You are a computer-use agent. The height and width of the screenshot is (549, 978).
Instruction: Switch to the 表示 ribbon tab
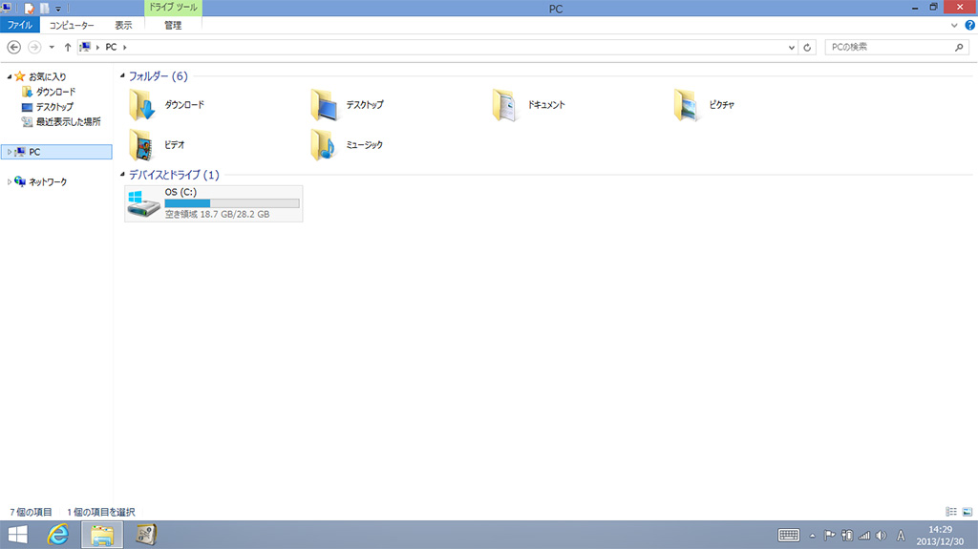coord(123,25)
